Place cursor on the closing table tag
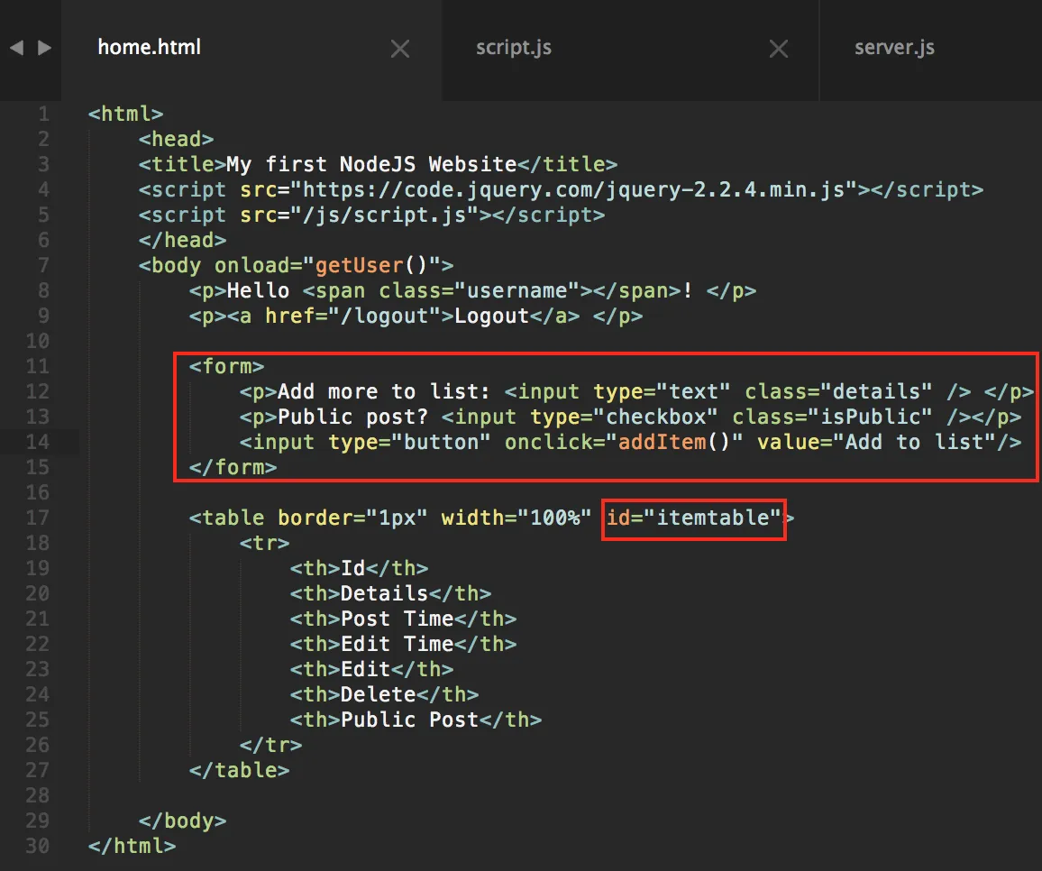 tap(239, 771)
